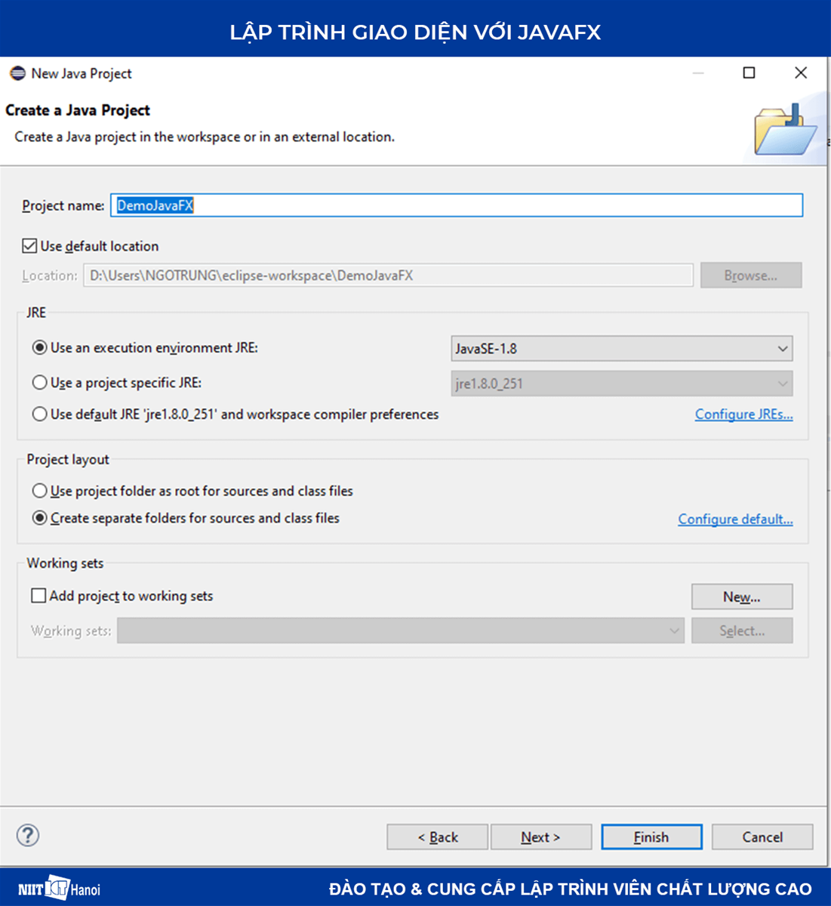The image size is (831, 906).
Task: Choose Use project folder as root option
Action: tap(40, 491)
